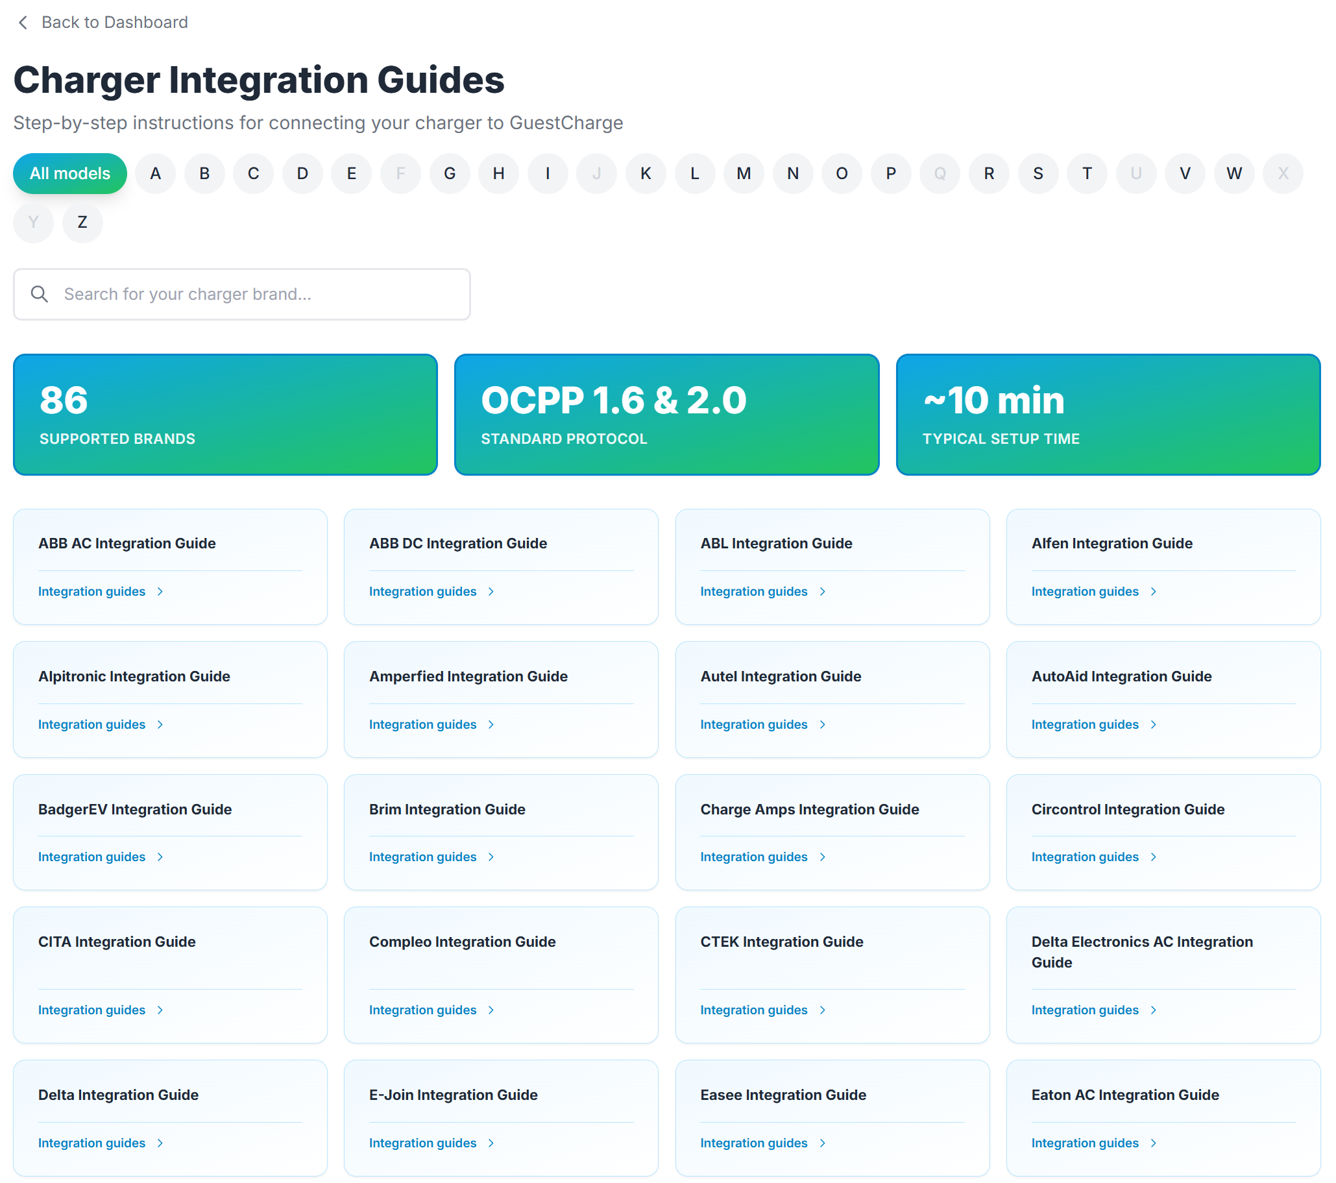Click the Amperfied Integration Guide title
The image size is (1336, 1183).
coord(468,676)
